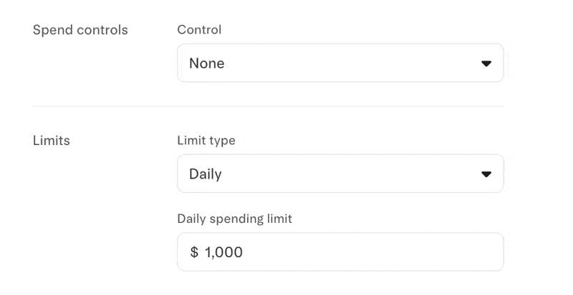Click the arrow icon in the Limit type dropdown
This screenshot has height=295, width=573.
[x=486, y=174]
